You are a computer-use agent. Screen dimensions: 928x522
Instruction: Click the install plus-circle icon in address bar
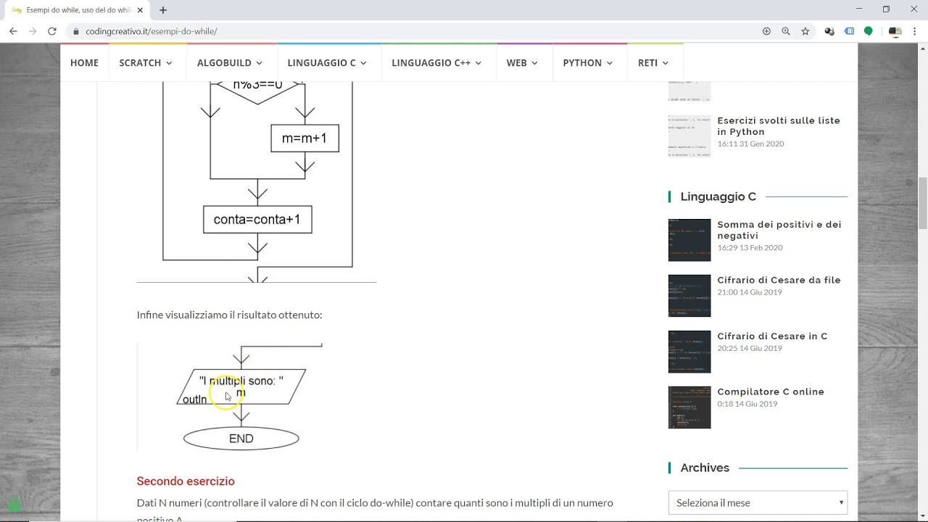click(766, 31)
